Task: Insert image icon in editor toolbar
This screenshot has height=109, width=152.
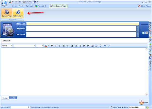Action: pyautogui.click(x=92, y=46)
